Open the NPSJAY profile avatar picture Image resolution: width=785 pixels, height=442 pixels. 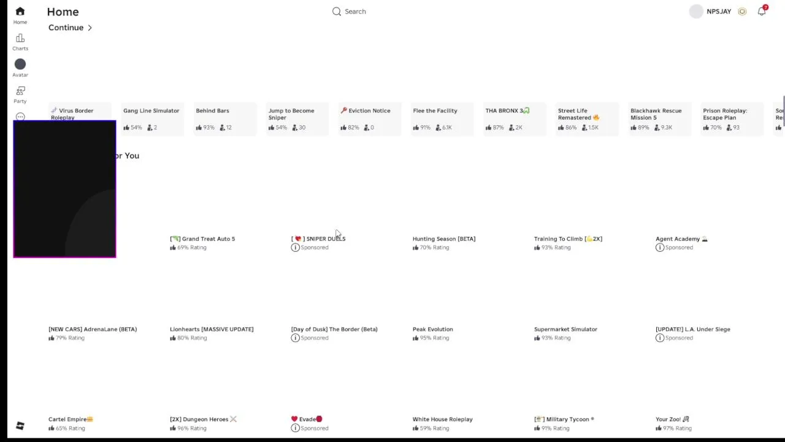tap(696, 12)
